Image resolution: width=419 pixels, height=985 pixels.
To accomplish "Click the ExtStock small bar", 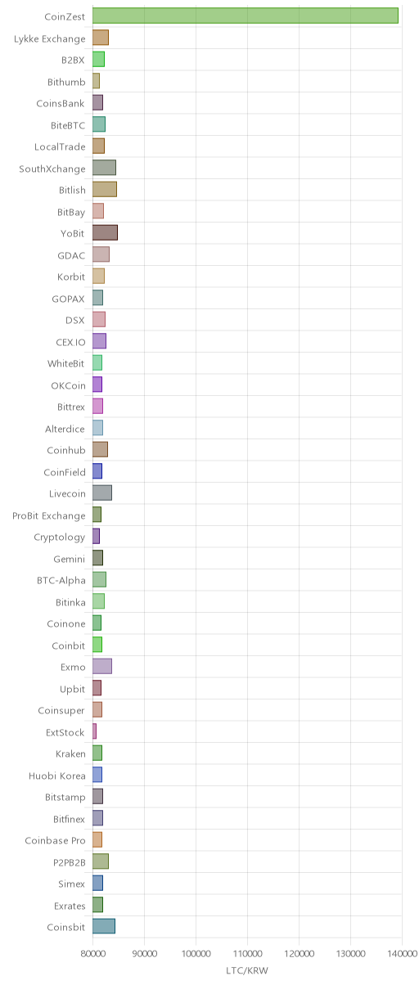I will click(94, 731).
